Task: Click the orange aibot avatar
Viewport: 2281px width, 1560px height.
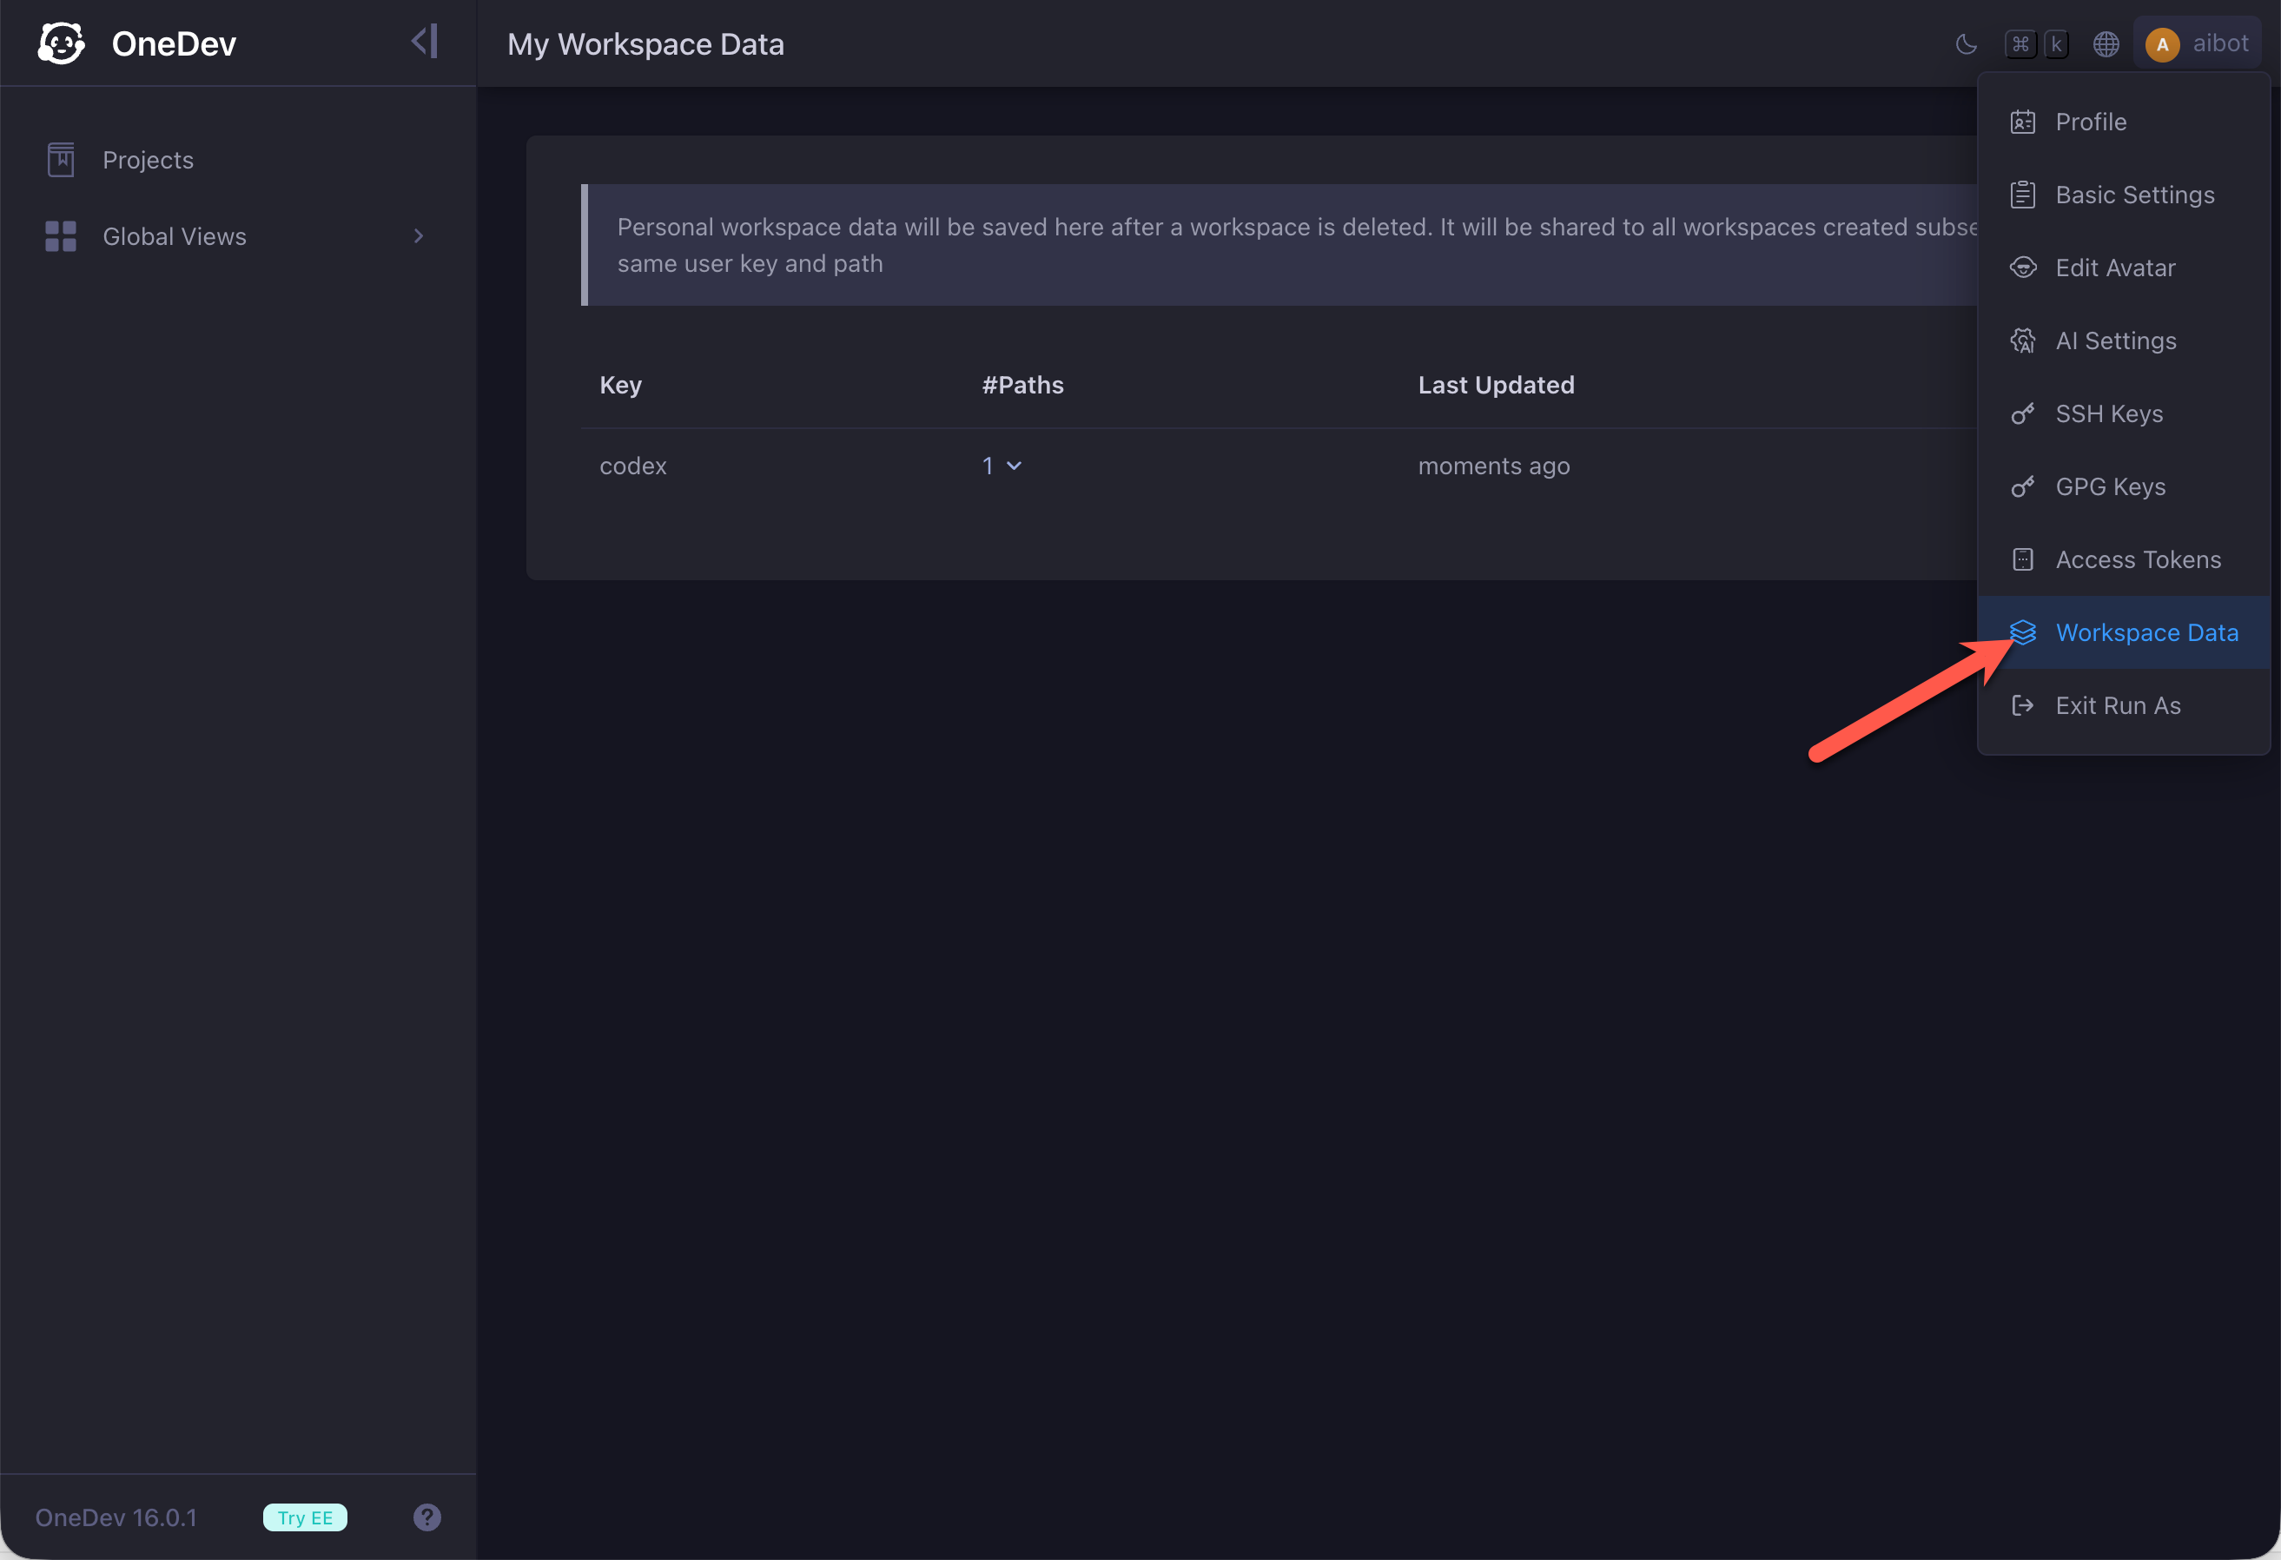Action: [x=2162, y=44]
